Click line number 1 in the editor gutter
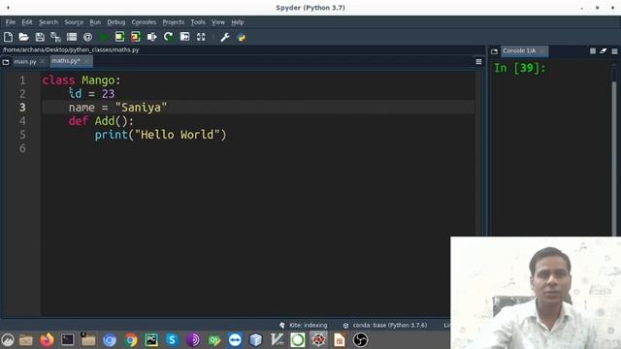The image size is (621, 349). [x=22, y=80]
